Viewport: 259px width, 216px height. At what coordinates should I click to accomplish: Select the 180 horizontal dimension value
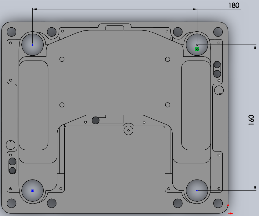234,5
